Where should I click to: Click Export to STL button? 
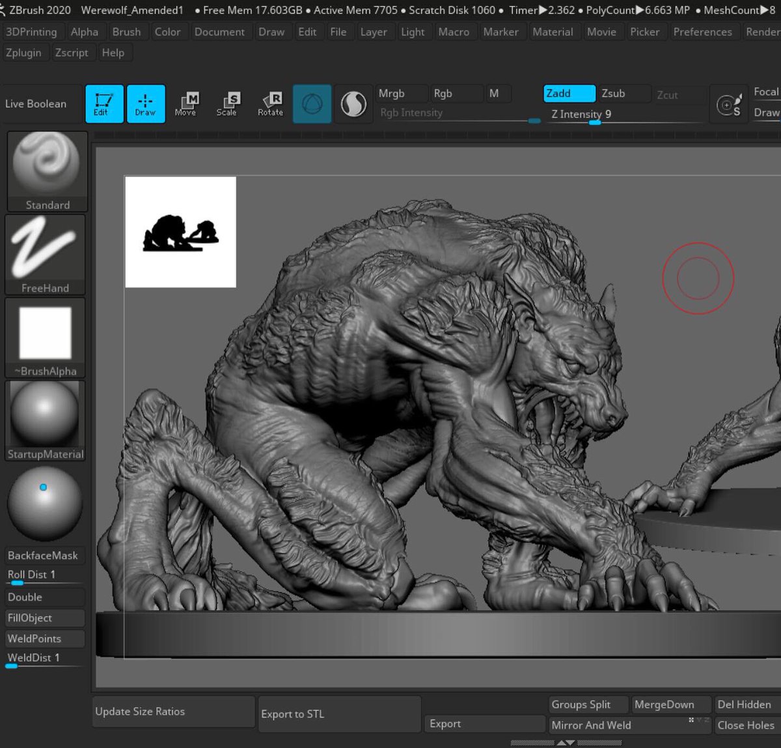click(x=340, y=714)
